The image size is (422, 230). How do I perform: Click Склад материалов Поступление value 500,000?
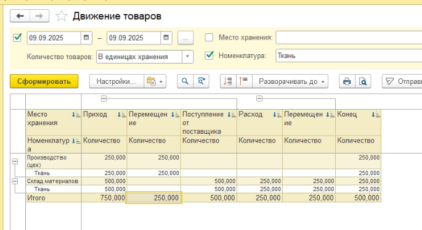coord(225,181)
